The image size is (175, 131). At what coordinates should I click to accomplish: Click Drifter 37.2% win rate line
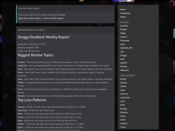pos(51,124)
